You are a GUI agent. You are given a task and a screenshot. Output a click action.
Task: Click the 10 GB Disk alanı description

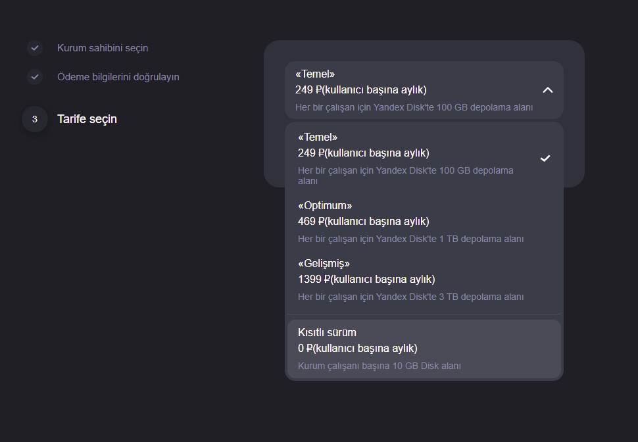click(x=380, y=366)
